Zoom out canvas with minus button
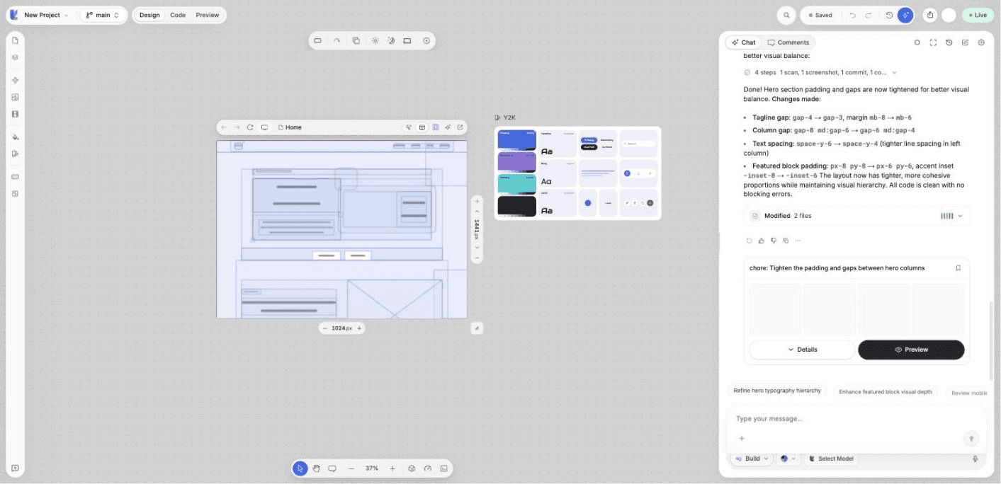Screen dimensions: 1001x484 (x=351, y=468)
